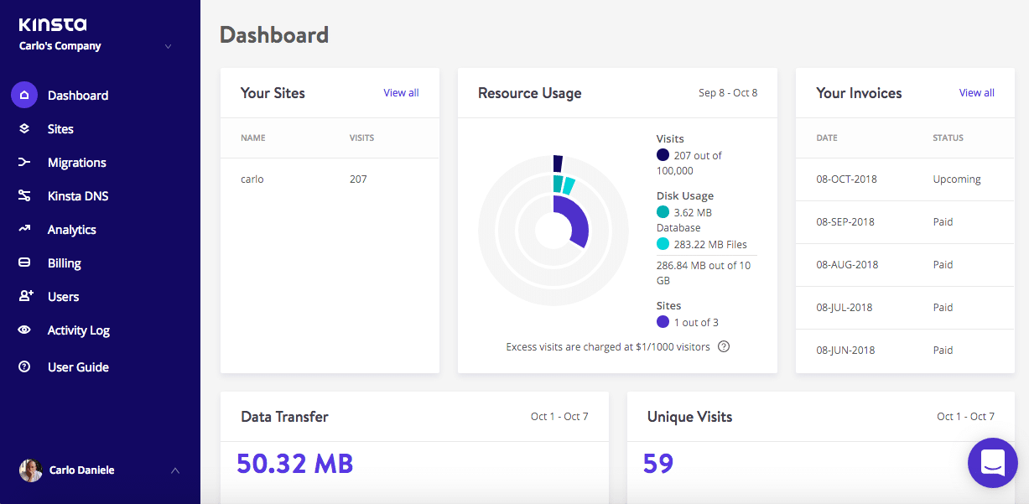Open the support chat bubble

point(993,463)
